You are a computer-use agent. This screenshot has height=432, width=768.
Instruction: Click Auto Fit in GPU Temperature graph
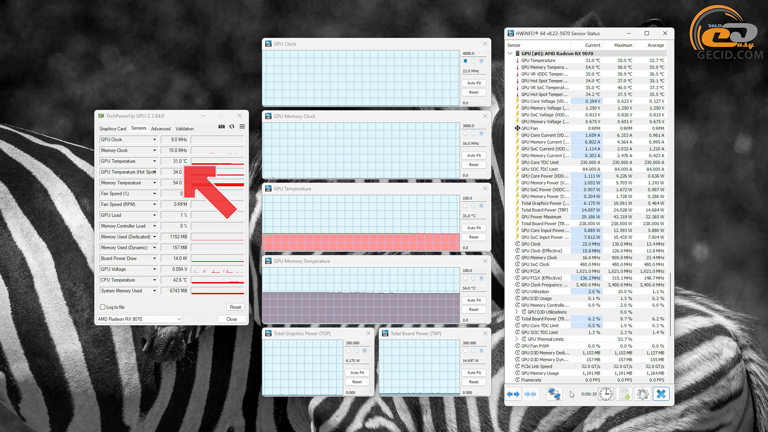click(x=474, y=228)
